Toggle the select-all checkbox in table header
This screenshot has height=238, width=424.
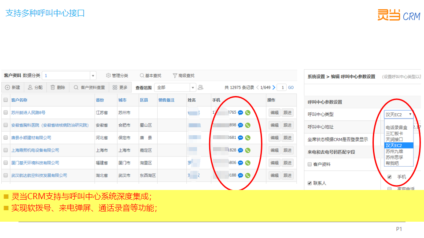click(5, 100)
